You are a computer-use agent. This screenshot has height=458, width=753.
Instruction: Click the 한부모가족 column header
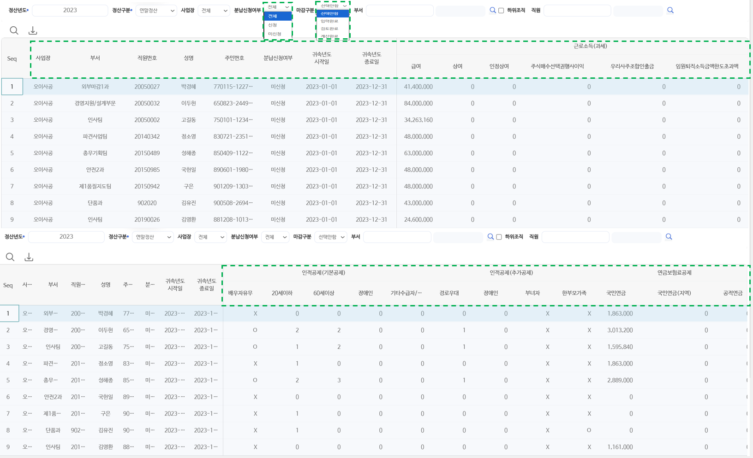574,293
